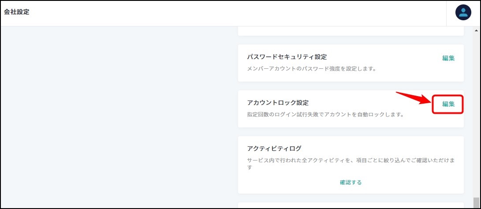
Task: Click the vertical scrollbar thumb
Action: (x=476, y=202)
